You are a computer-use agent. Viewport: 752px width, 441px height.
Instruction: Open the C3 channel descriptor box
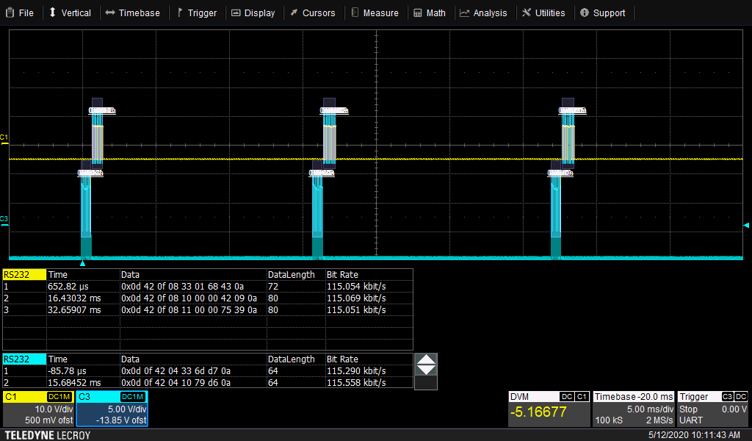[112, 409]
